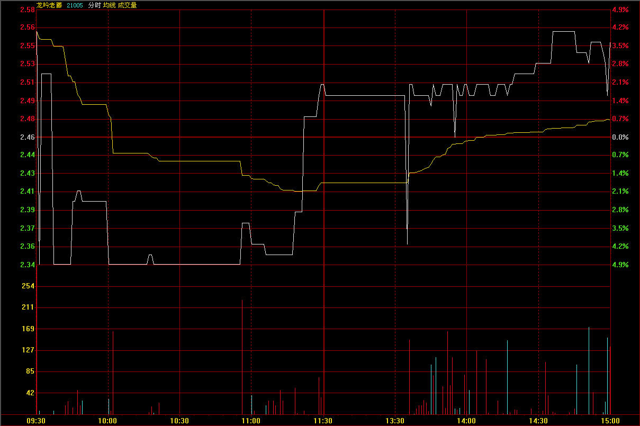Click the 0.0% label on right axis
This screenshot has width=640, height=426.
tap(620, 137)
